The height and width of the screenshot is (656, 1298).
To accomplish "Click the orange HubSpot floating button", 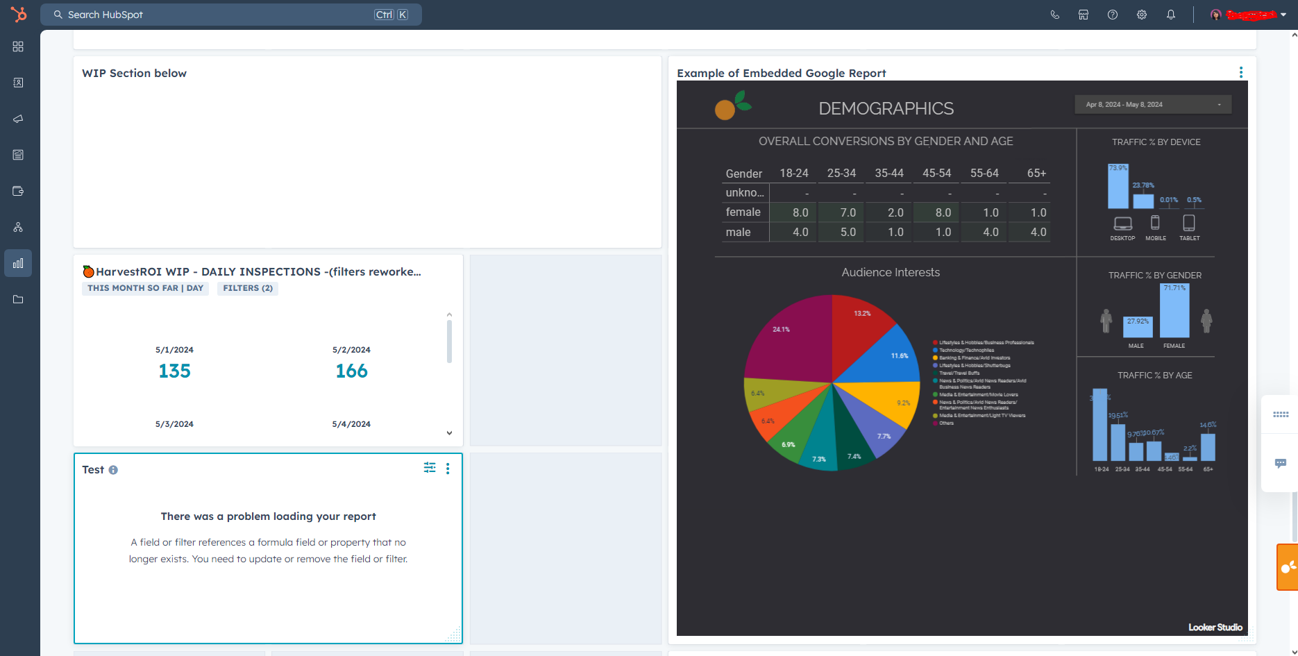I will click(1288, 567).
